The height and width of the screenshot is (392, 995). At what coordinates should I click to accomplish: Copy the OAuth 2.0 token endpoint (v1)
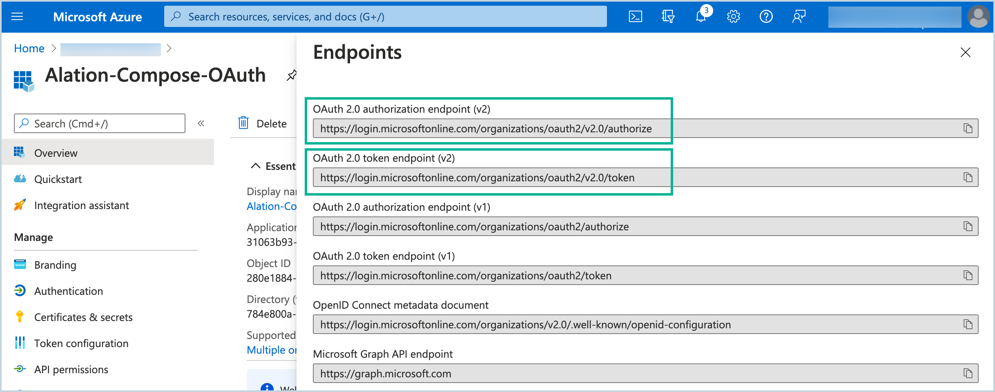pyautogui.click(x=968, y=275)
